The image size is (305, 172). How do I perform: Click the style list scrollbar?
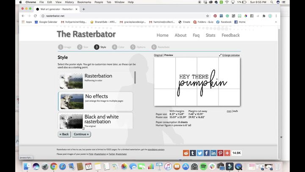pos(135,77)
